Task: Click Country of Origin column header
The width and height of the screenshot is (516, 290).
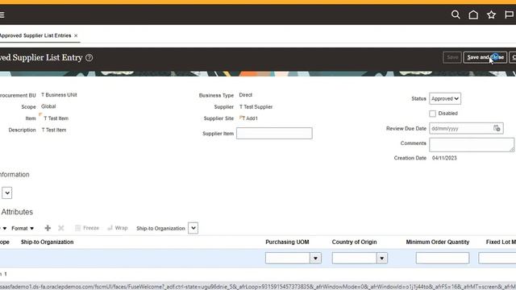Action: [x=354, y=242]
